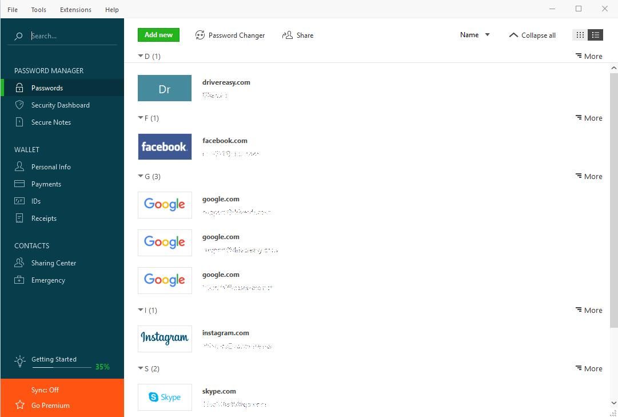Click the Search input field

73,36
